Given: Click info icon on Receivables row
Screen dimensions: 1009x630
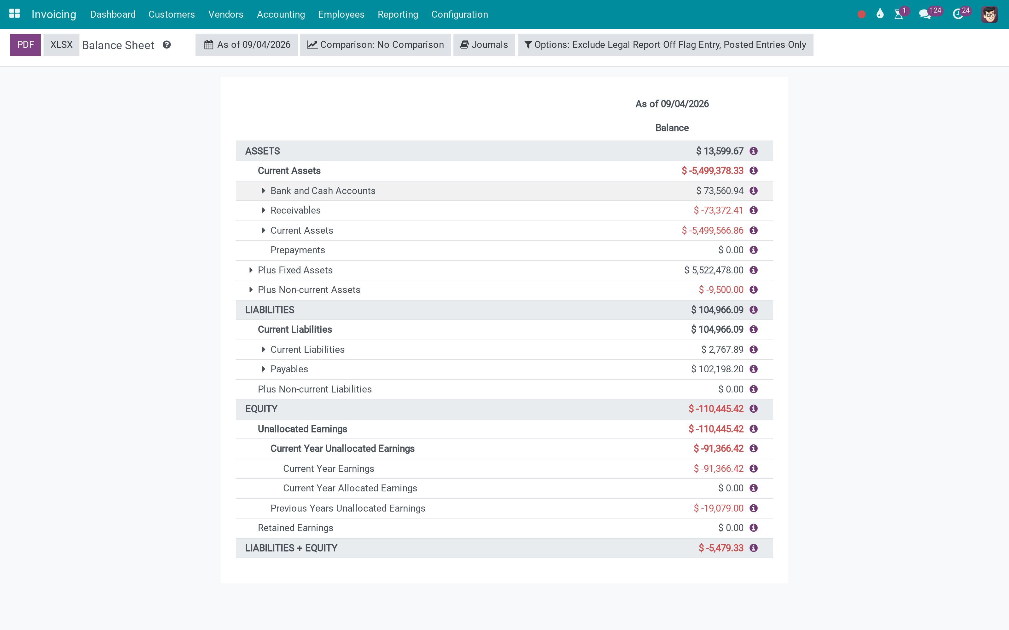Looking at the screenshot, I should (753, 210).
